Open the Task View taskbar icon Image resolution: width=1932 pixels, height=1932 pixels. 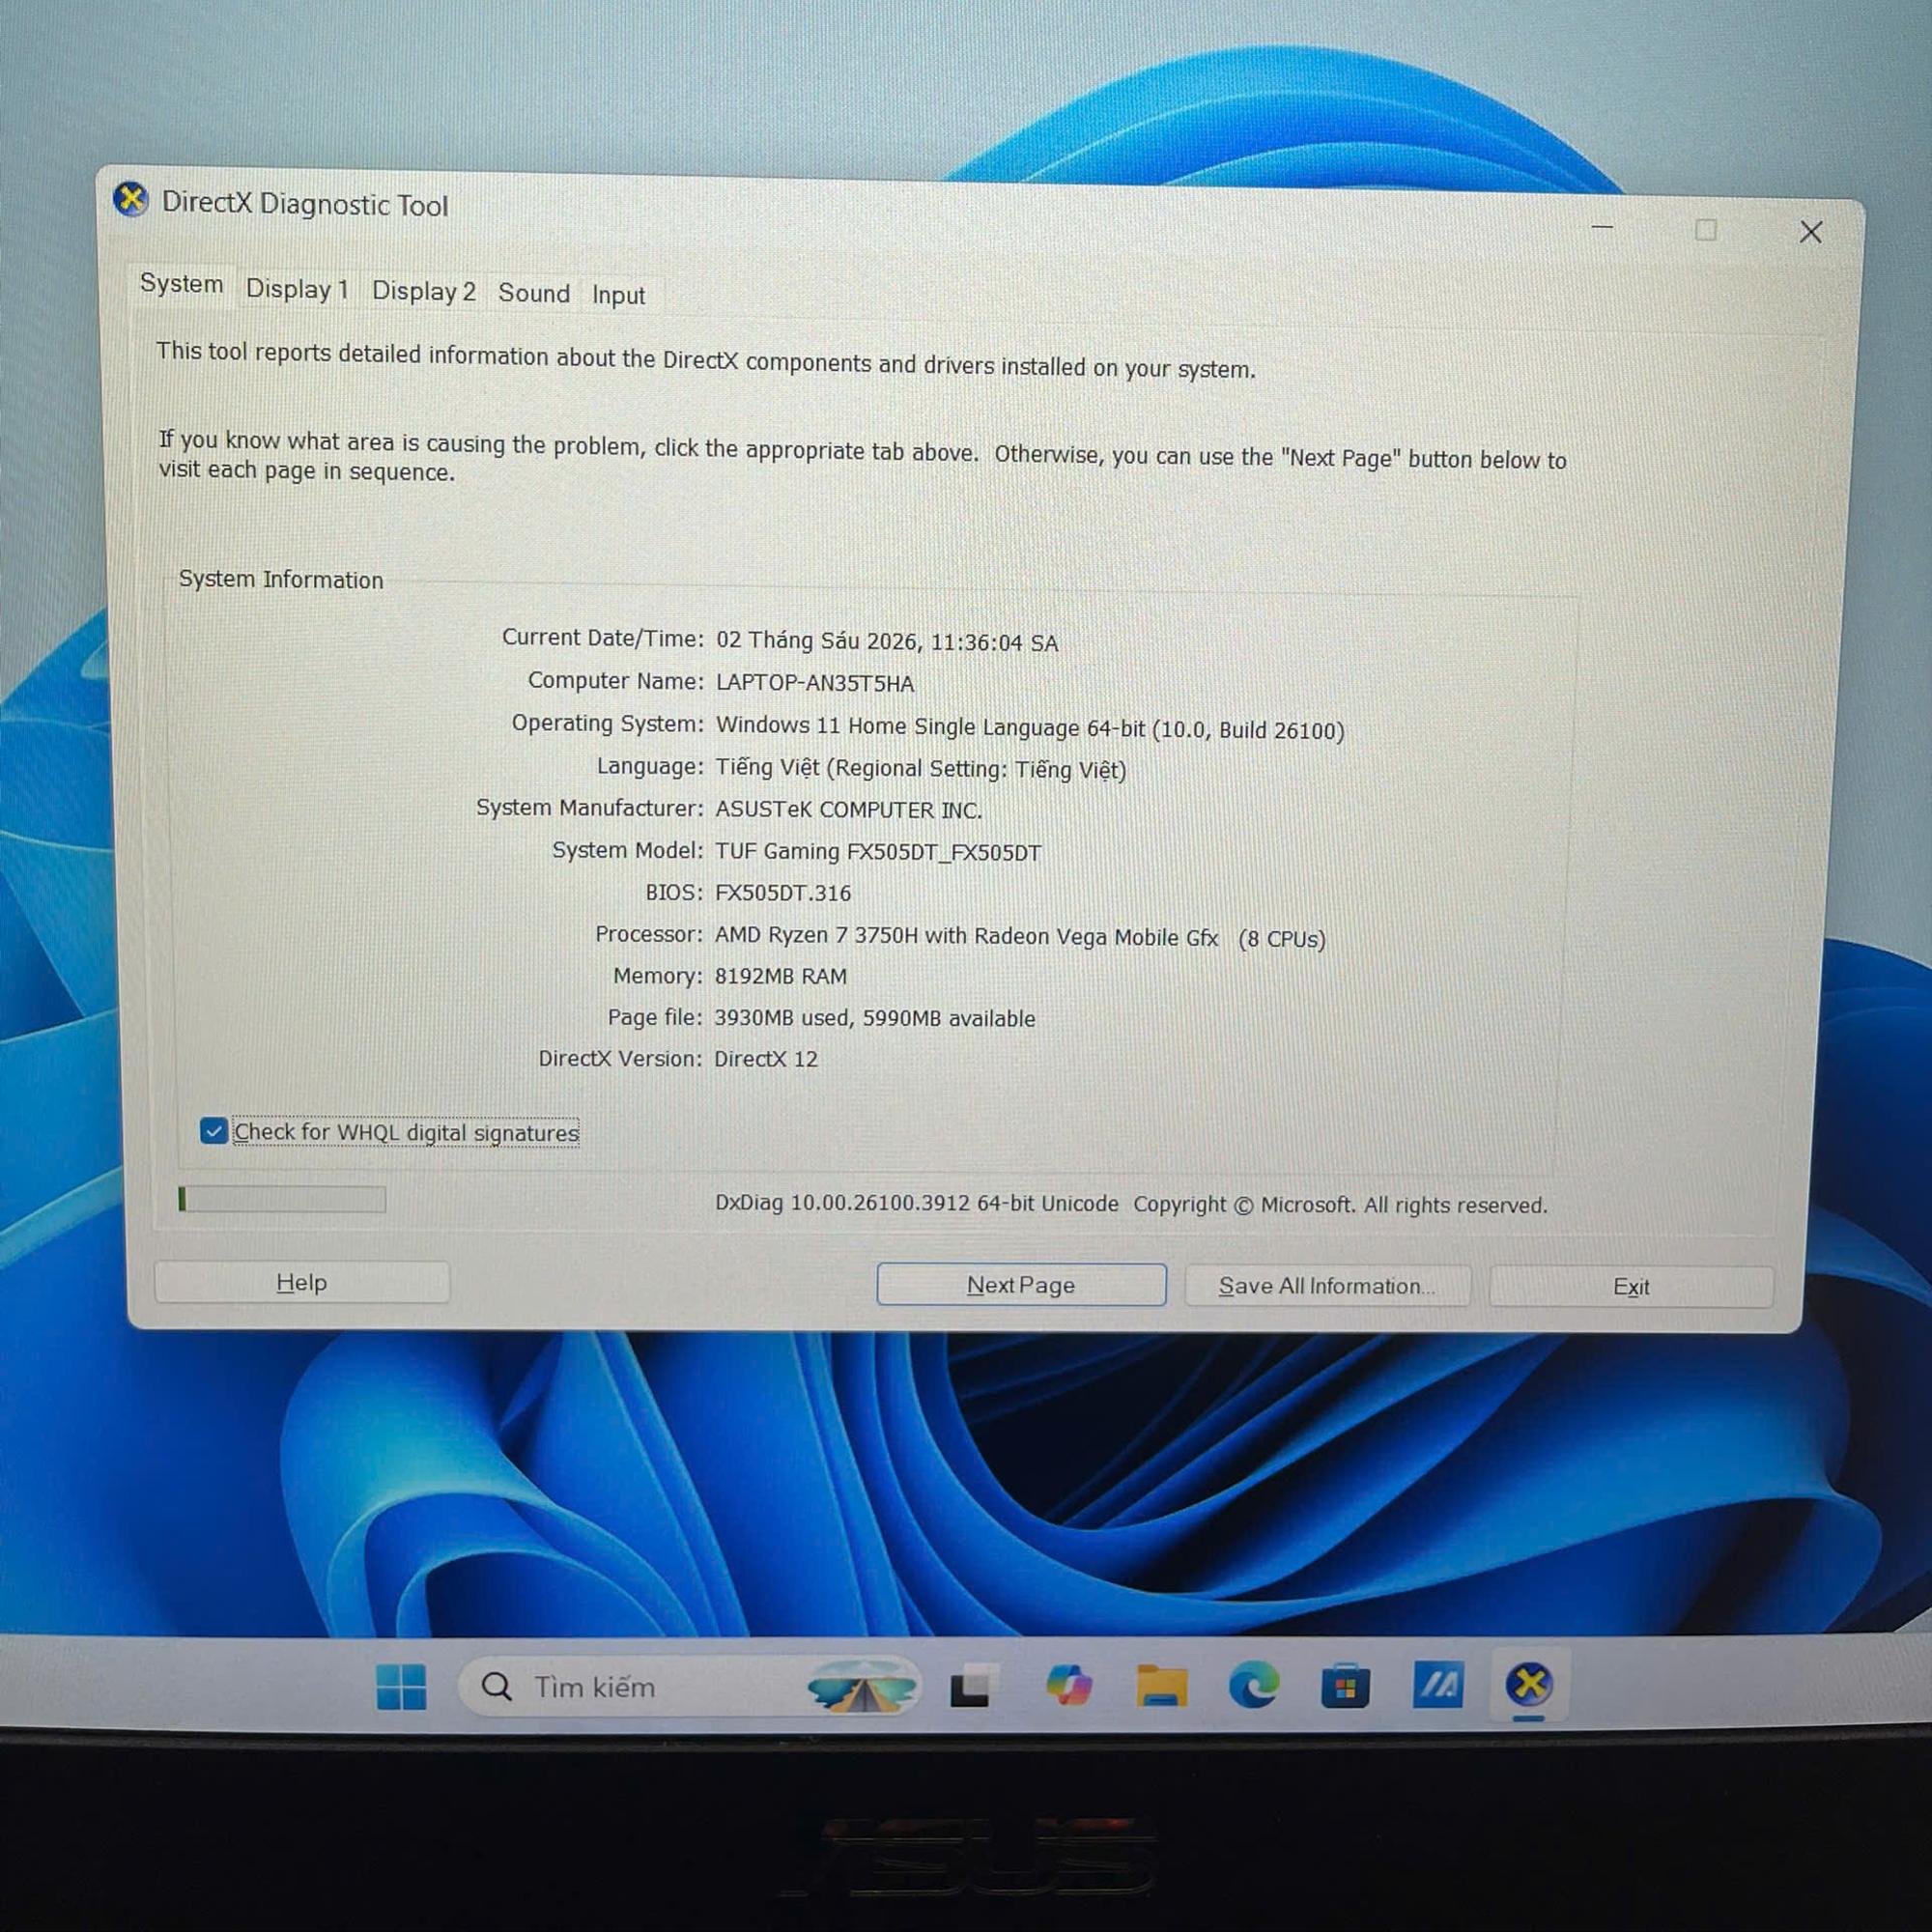coord(972,1686)
